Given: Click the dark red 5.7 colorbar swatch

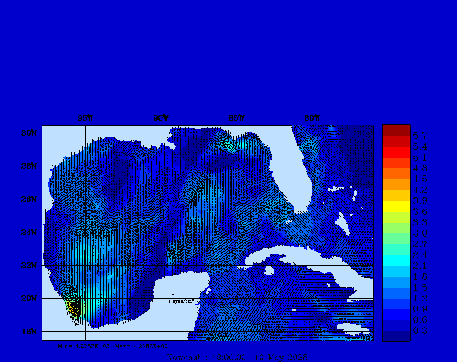Looking at the screenshot, I should (396, 130).
